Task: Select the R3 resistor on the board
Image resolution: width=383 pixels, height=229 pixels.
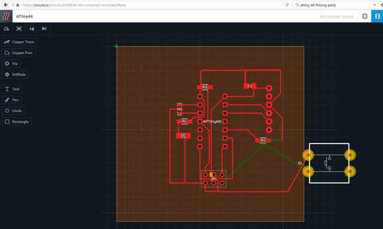Action: pyautogui.click(x=205, y=87)
